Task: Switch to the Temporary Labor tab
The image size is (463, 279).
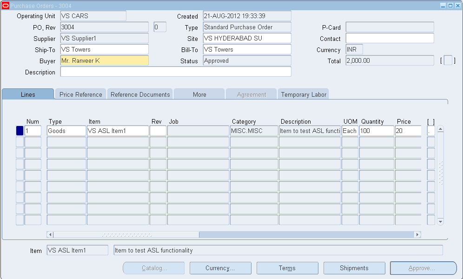Action: (303, 94)
